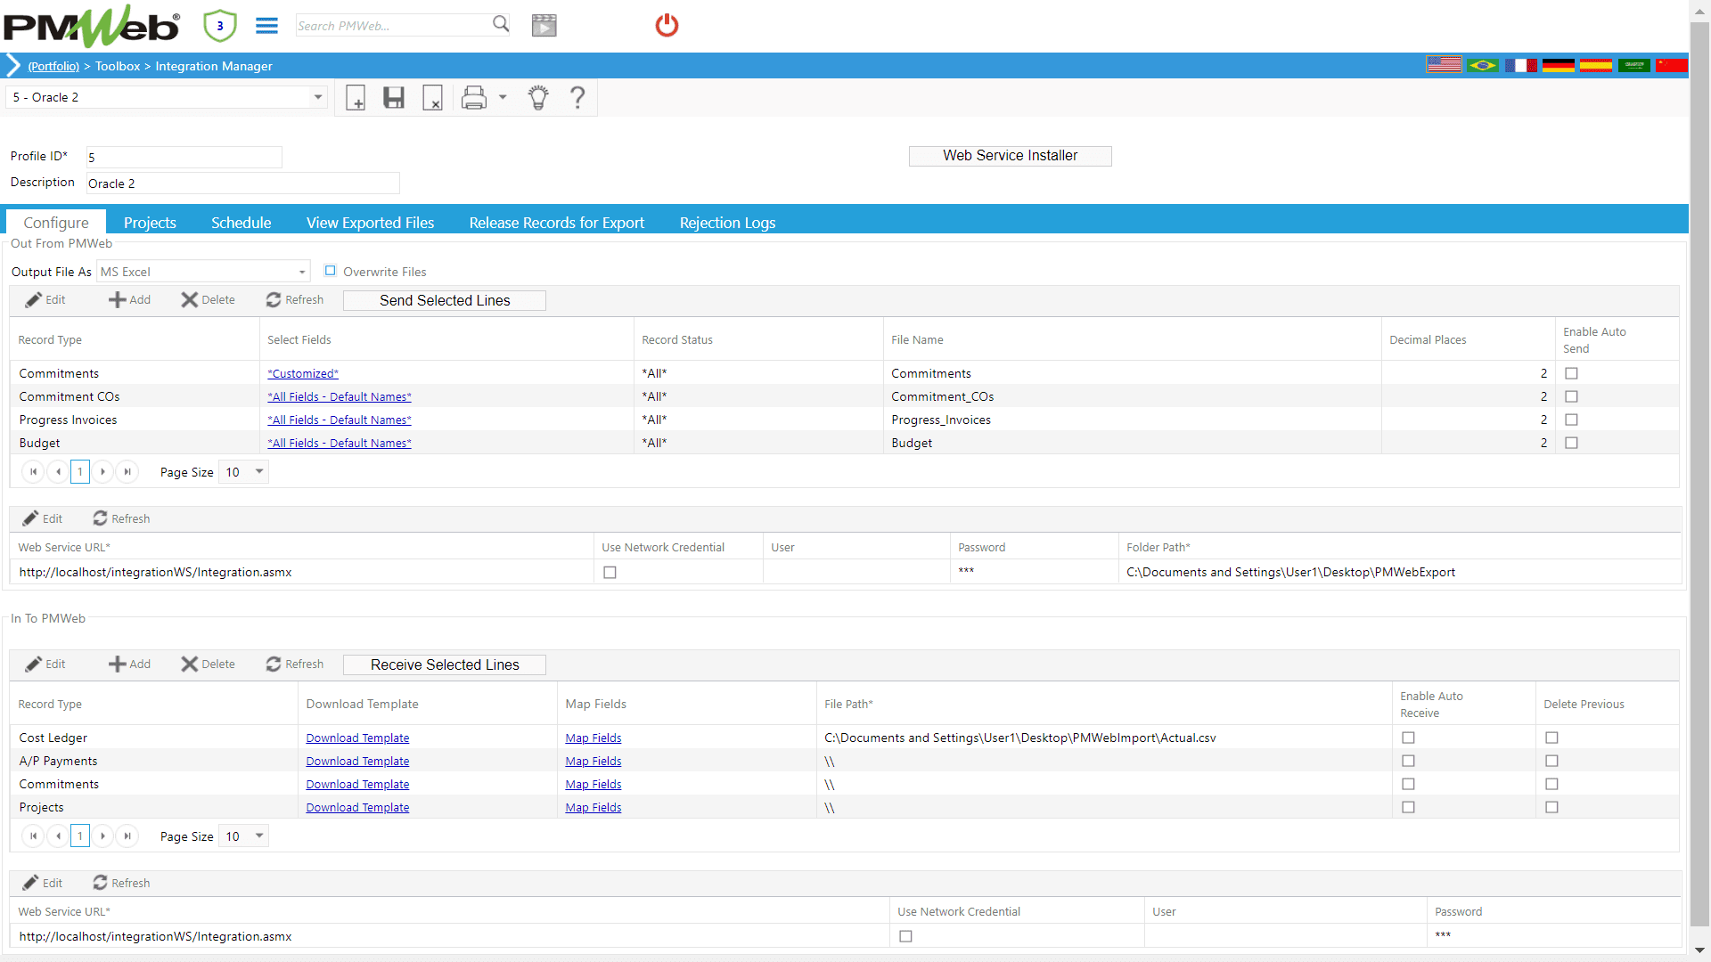This screenshot has width=1711, height=962.
Task: Delete the record with the page-x icon
Action: click(432, 98)
